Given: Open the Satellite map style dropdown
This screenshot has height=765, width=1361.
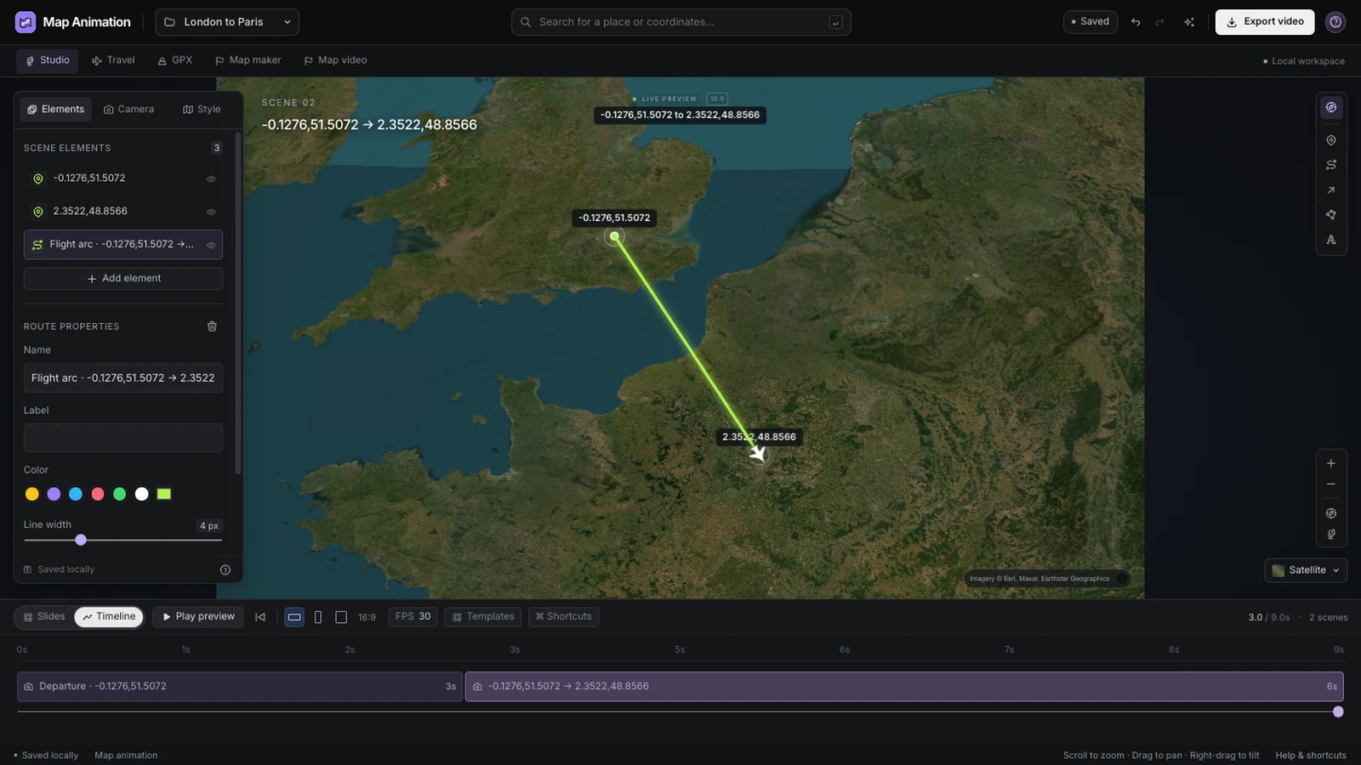Looking at the screenshot, I should (x=1306, y=570).
